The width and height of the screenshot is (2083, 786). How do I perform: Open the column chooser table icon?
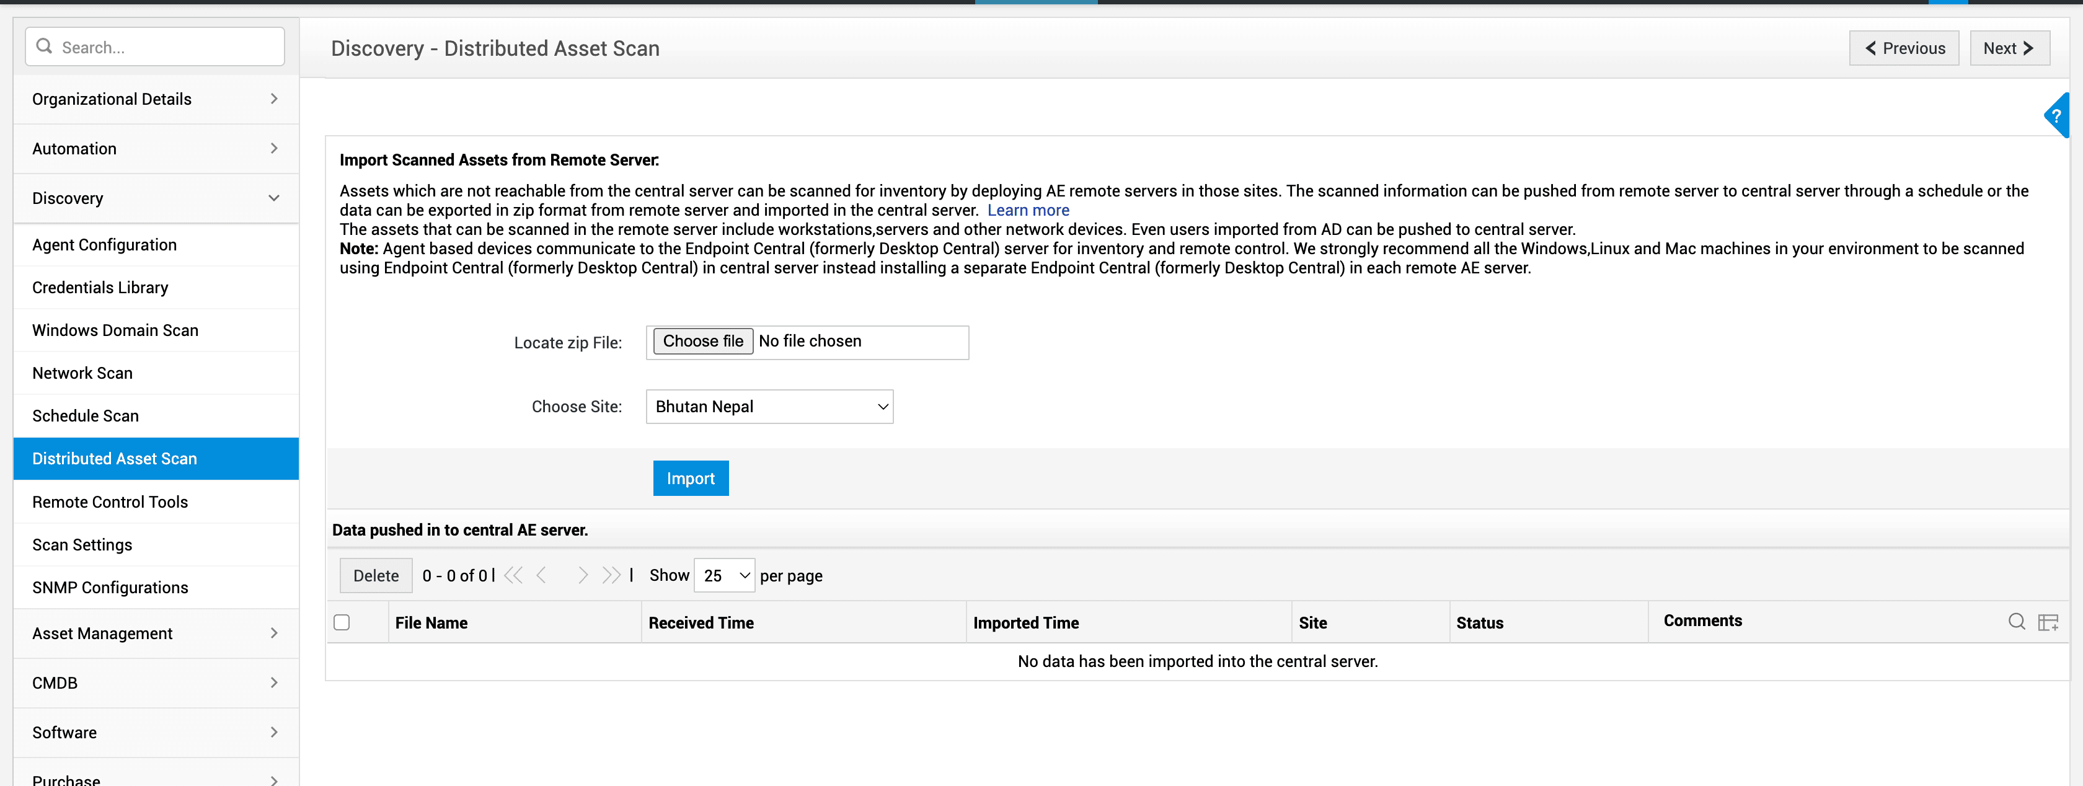2048,622
